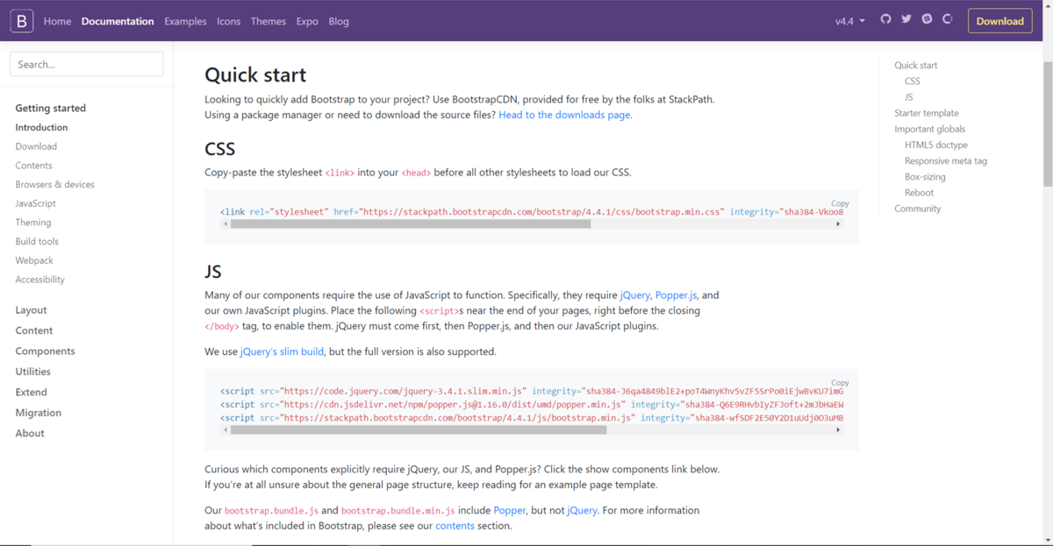Open the contents section link
This screenshot has width=1053, height=546.
click(x=455, y=526)
